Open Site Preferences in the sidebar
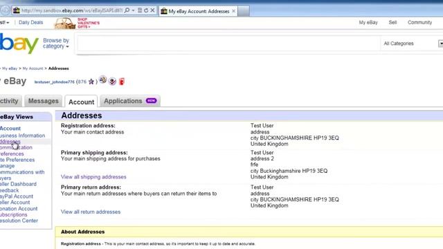Viewport: 443px width, 249px height. point(17,160)
